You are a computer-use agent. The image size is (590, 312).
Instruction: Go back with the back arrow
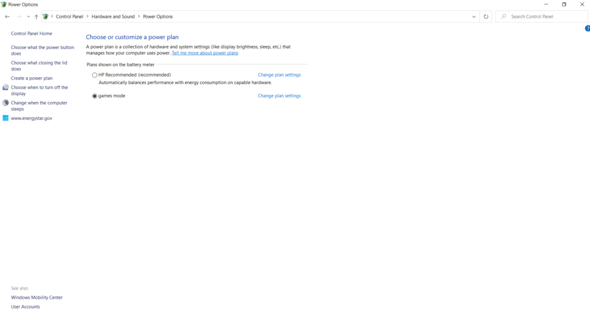pyautogui.click(x=7, y=17)
